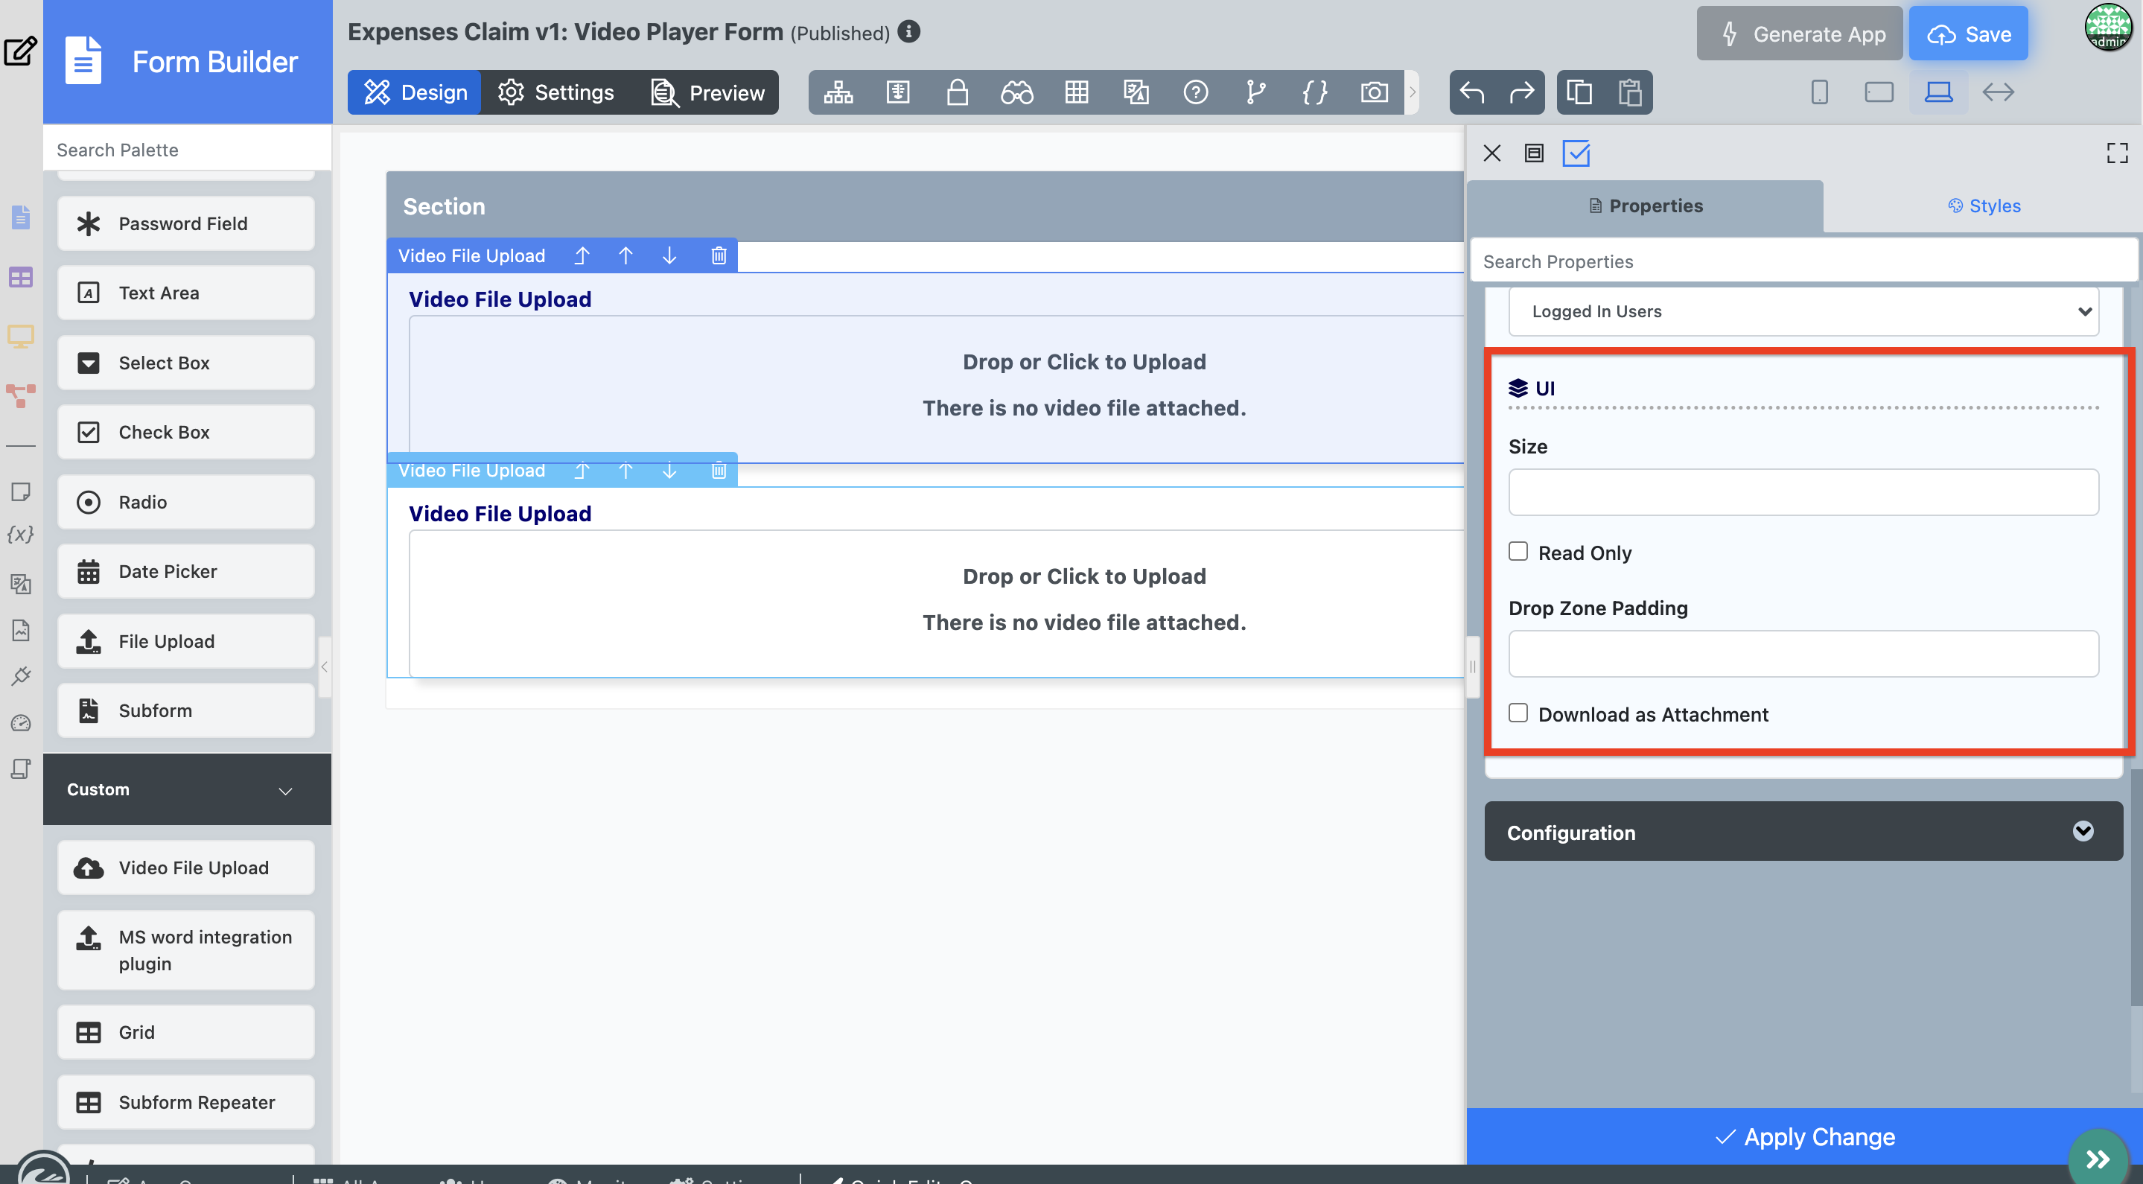Viewport: 2143px width, 1184px height.
Task: Switch to the Styles tab
Action: [x=1983, y=206]
